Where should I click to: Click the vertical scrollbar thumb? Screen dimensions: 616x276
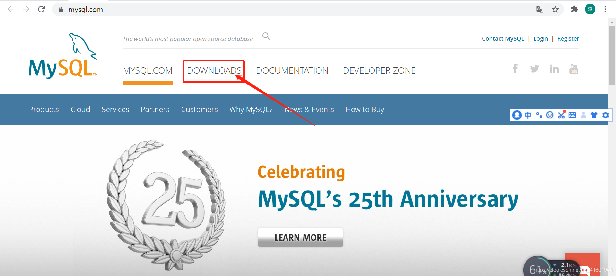[612, 56]
